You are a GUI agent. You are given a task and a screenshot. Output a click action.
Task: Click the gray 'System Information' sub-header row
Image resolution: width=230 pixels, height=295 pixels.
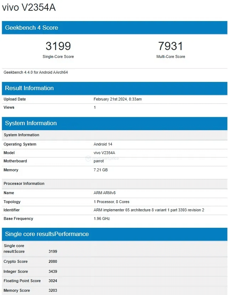pos(115,135)
